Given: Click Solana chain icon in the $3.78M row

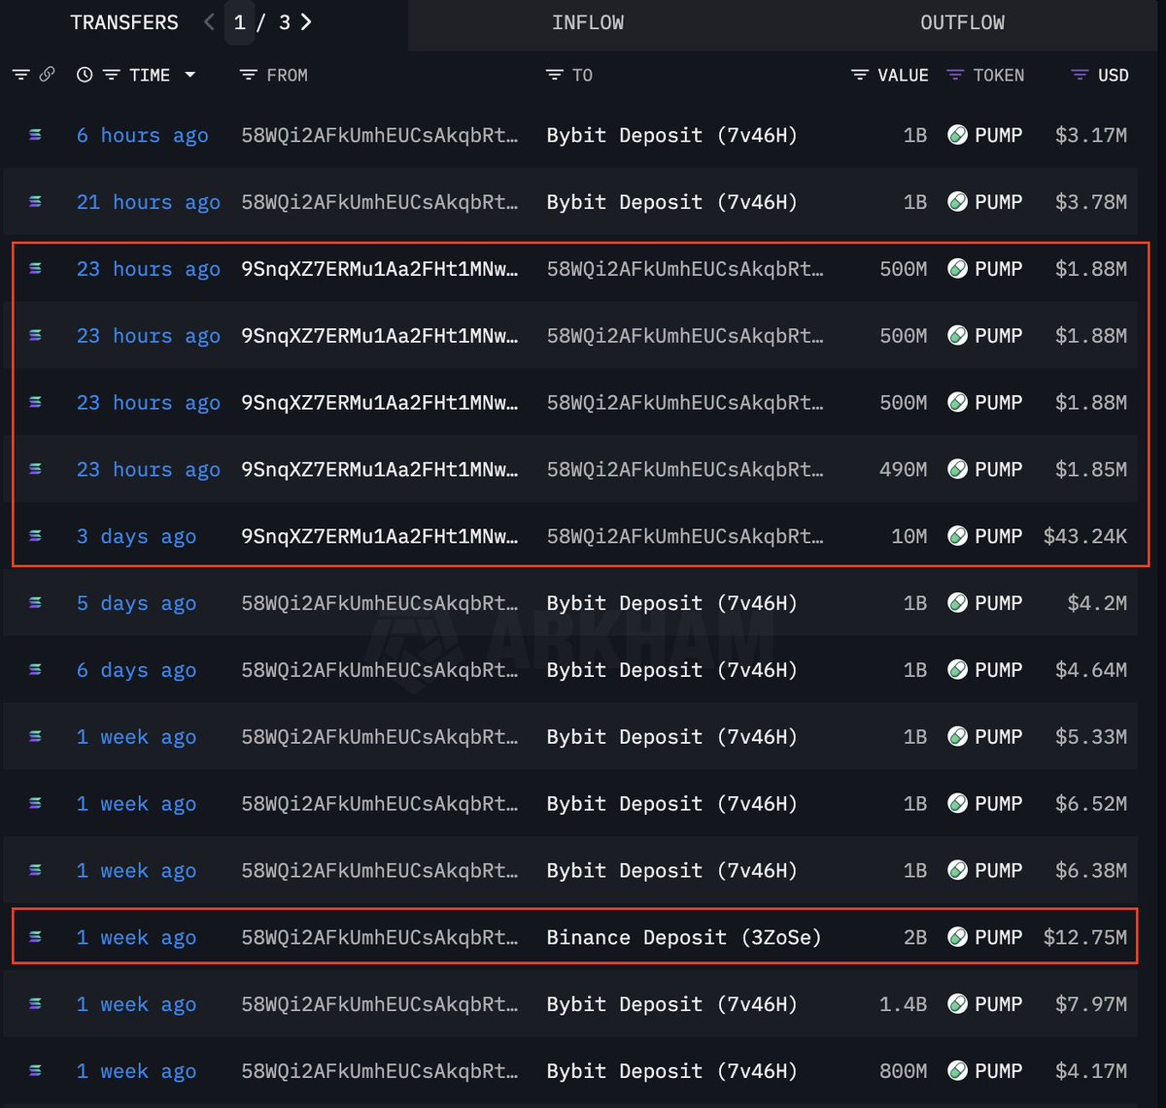Looking at the screenshot, I should pyautogui.click(x=36, y=202).
